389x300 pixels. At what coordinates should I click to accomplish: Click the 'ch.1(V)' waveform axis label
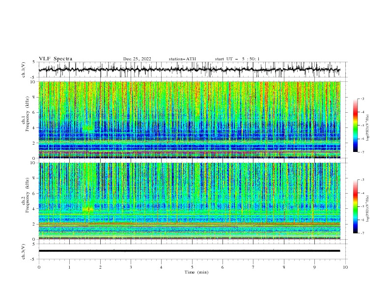pos(24,70)
